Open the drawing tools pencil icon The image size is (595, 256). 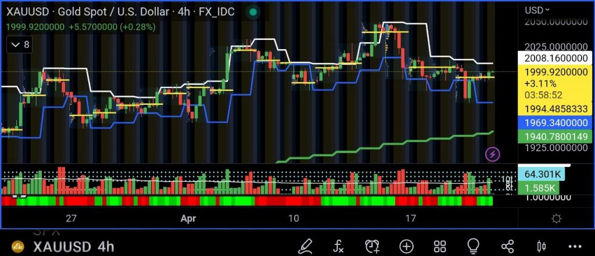pyautogui.click(x=304, y=246)
